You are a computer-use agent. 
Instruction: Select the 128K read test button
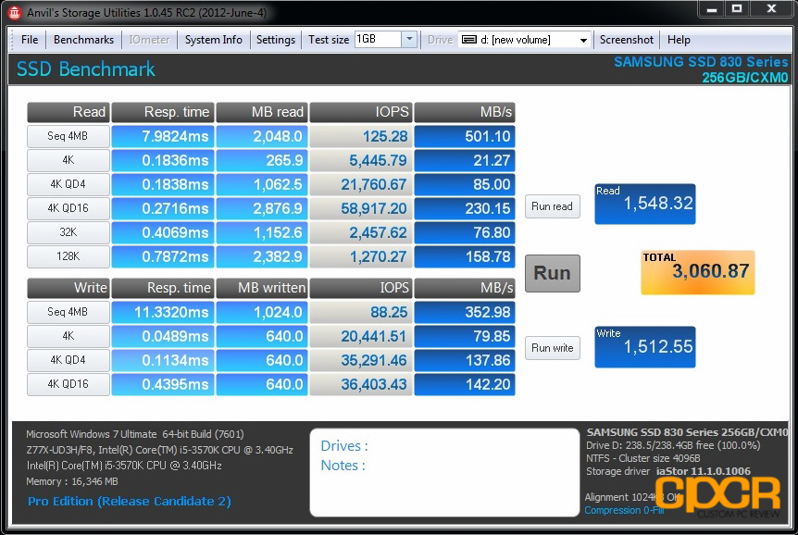coord(69,256)
